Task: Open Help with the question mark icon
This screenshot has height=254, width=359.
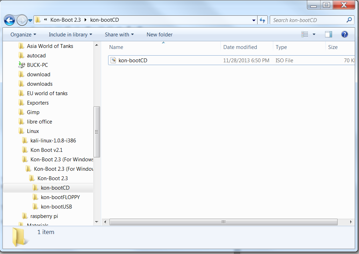Action: tap(344, 34)
